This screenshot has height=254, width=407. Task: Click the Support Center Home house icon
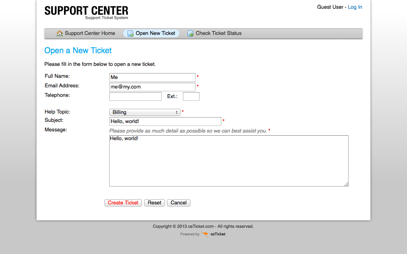[x=60, y=33]
